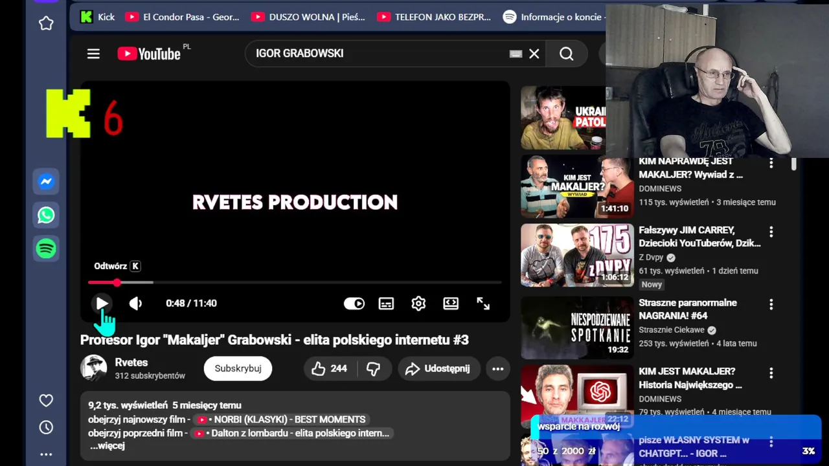This screenshot has width=829, height=466.
Task: Switch to theater mode
Action: [x=451, y=304]
